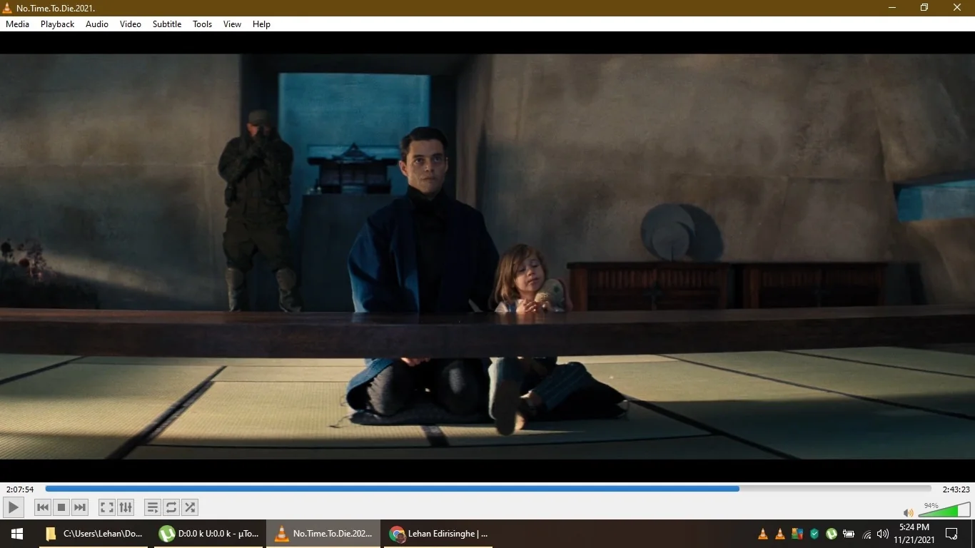Viewport: 975px width, 548px height.
Task: Toggle loop repeat mode
Action: click(x=171, y=507)
